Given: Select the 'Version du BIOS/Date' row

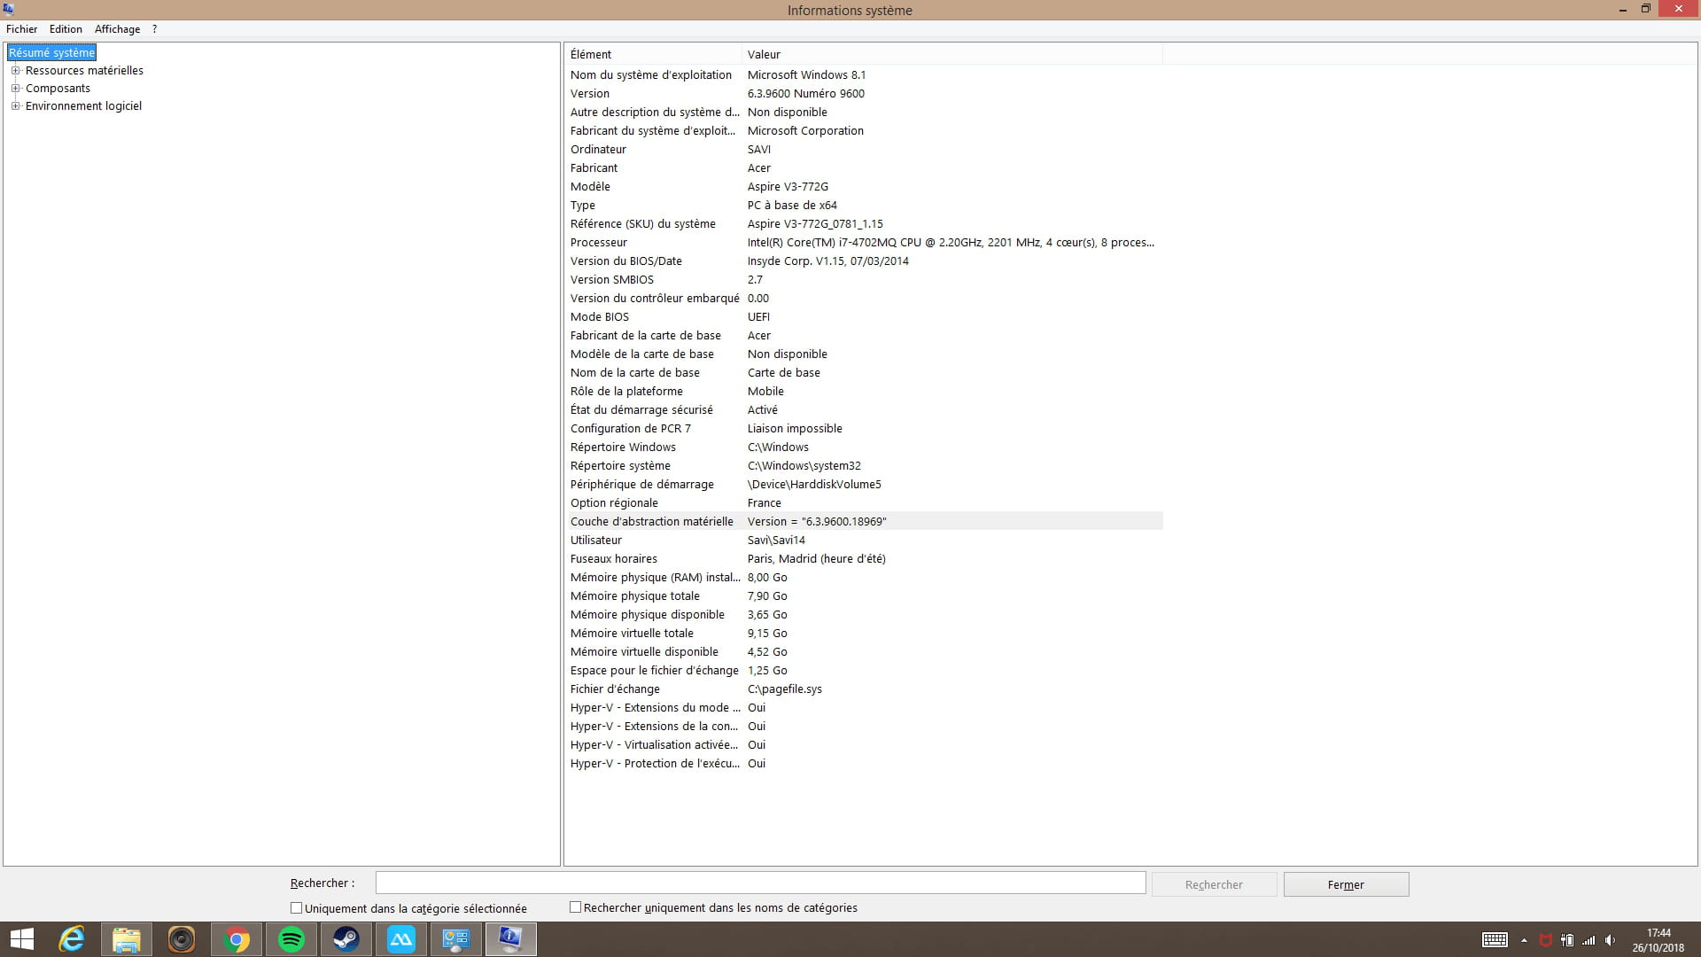Looking at the screenshot, I should point(865,261).
